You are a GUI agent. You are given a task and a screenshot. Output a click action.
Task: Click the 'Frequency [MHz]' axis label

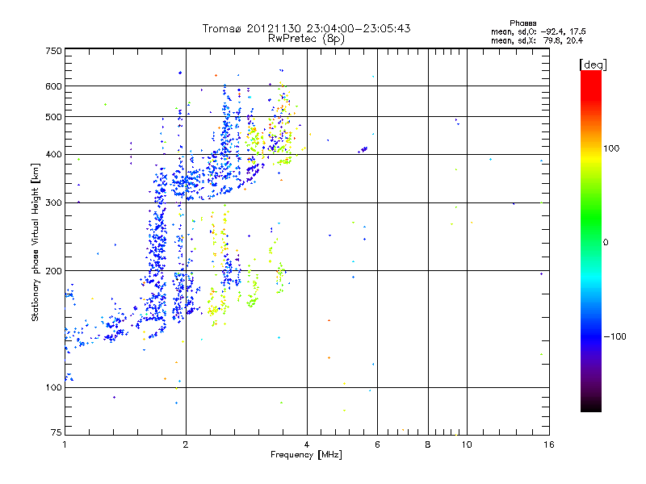pyautogui.click(x=306, y=455)
